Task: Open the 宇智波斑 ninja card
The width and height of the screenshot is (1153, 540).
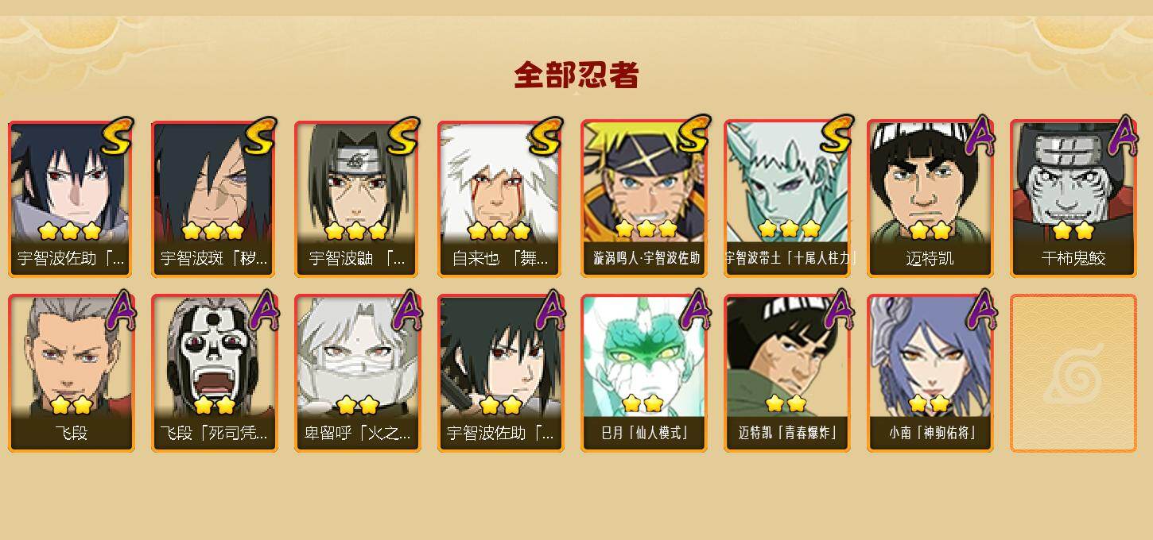Action: pos(215,199)
